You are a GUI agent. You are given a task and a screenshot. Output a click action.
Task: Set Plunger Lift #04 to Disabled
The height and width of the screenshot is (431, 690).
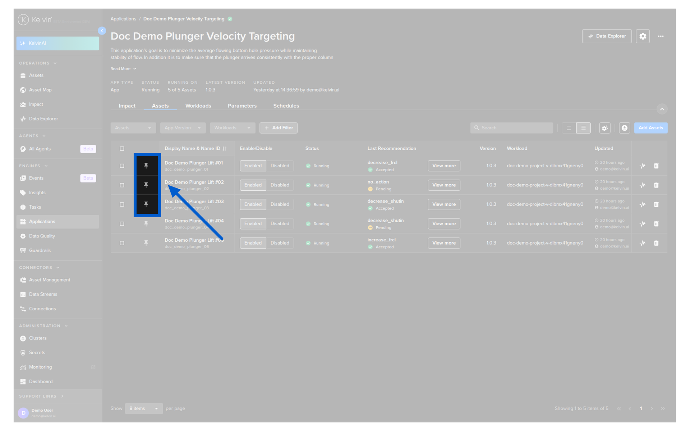[280, 223]
